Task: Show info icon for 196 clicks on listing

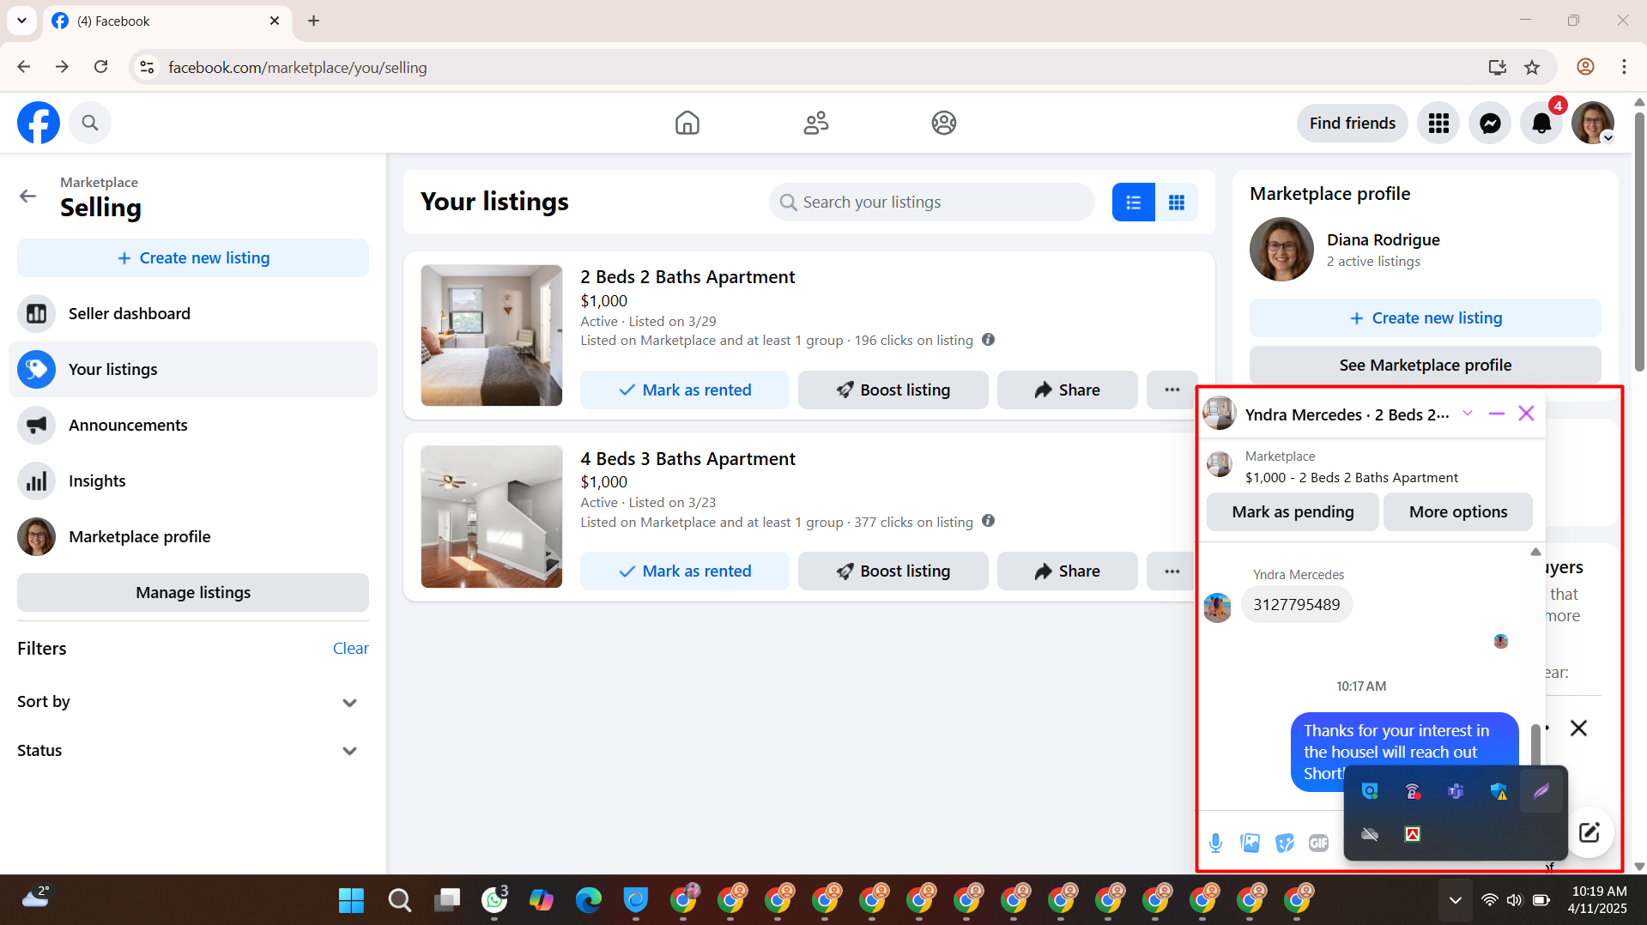Action: point(989,340)
